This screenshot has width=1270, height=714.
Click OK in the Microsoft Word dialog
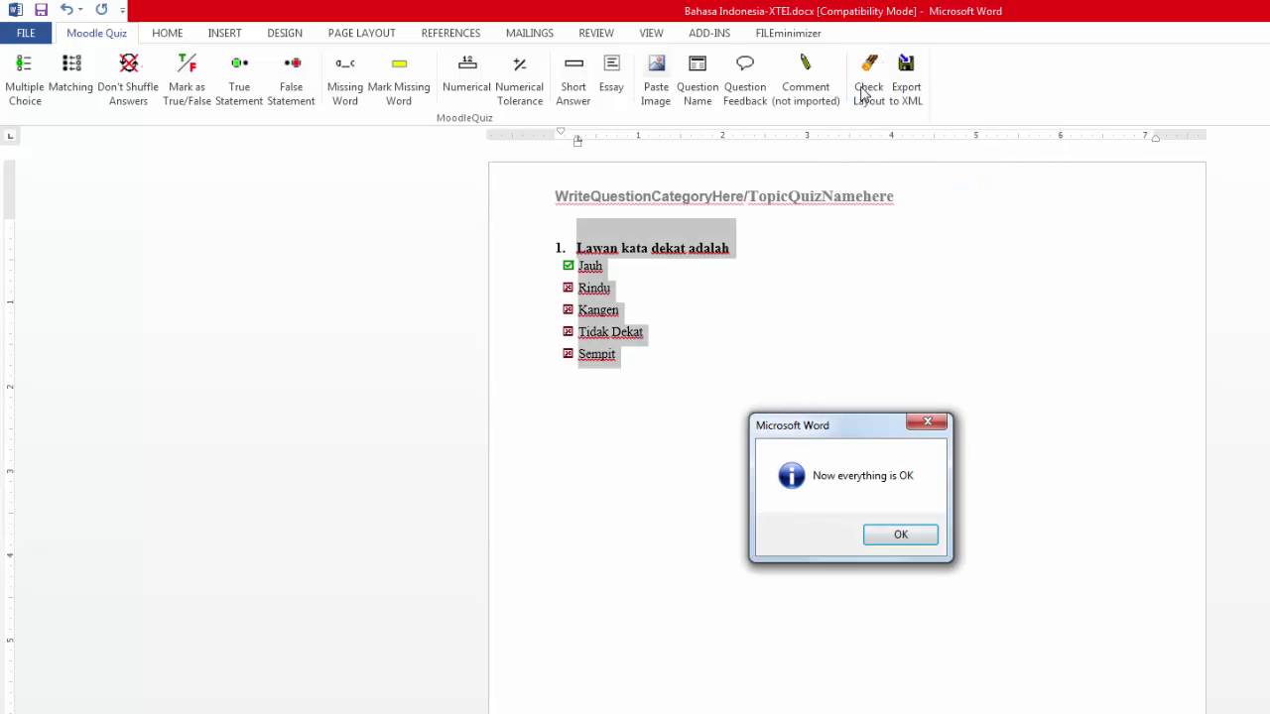900,535
